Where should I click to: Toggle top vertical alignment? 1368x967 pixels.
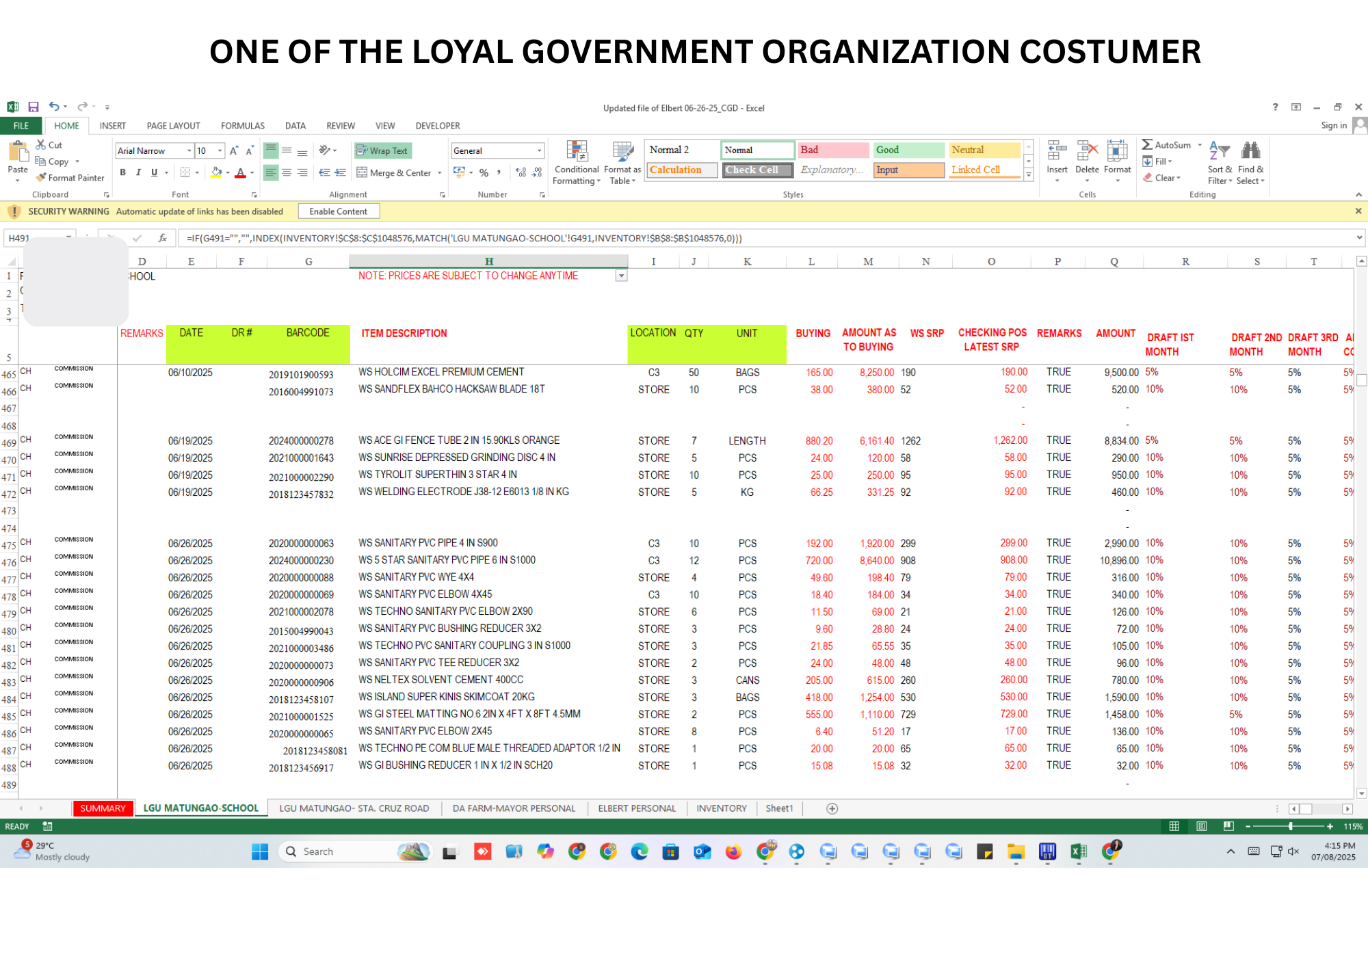coord(271,150)
